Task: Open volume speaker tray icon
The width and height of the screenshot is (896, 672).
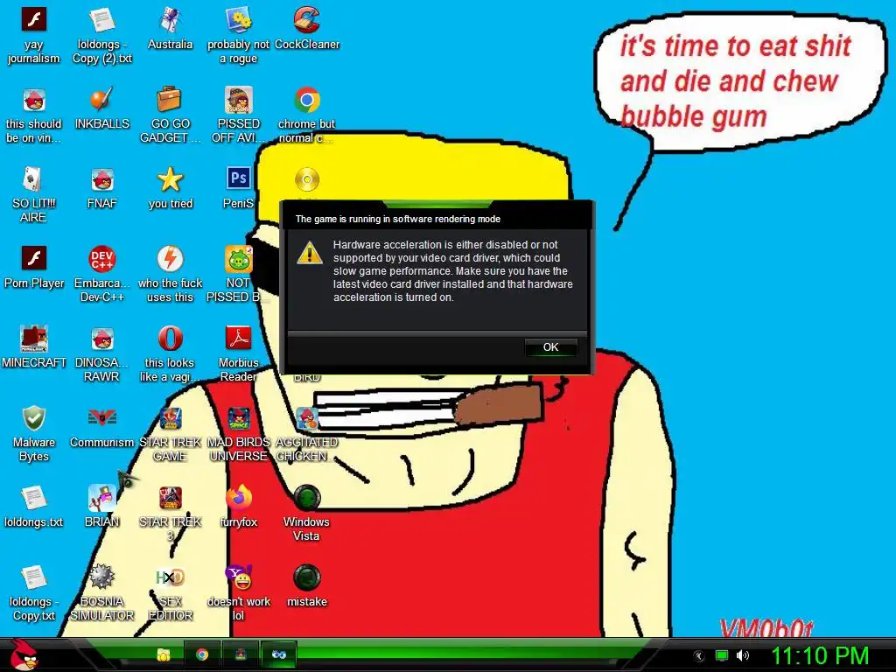Action: point(742,655)
